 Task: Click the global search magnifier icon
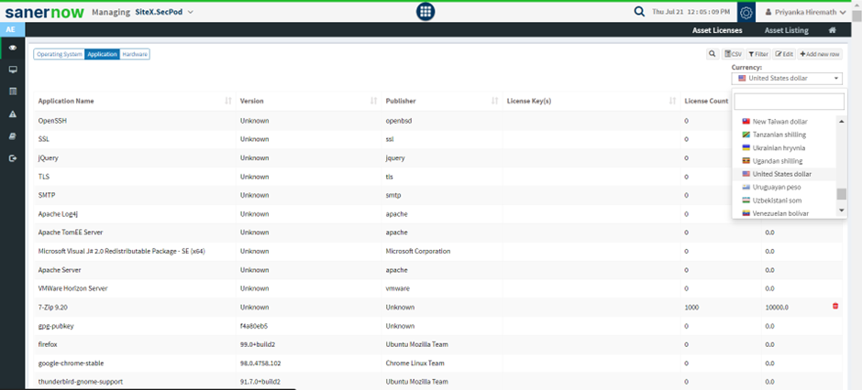coord(639,12)
